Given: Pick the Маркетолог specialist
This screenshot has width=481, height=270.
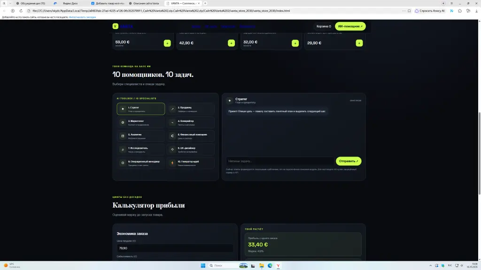Looking at the screenshot, I should pos(141,122).
